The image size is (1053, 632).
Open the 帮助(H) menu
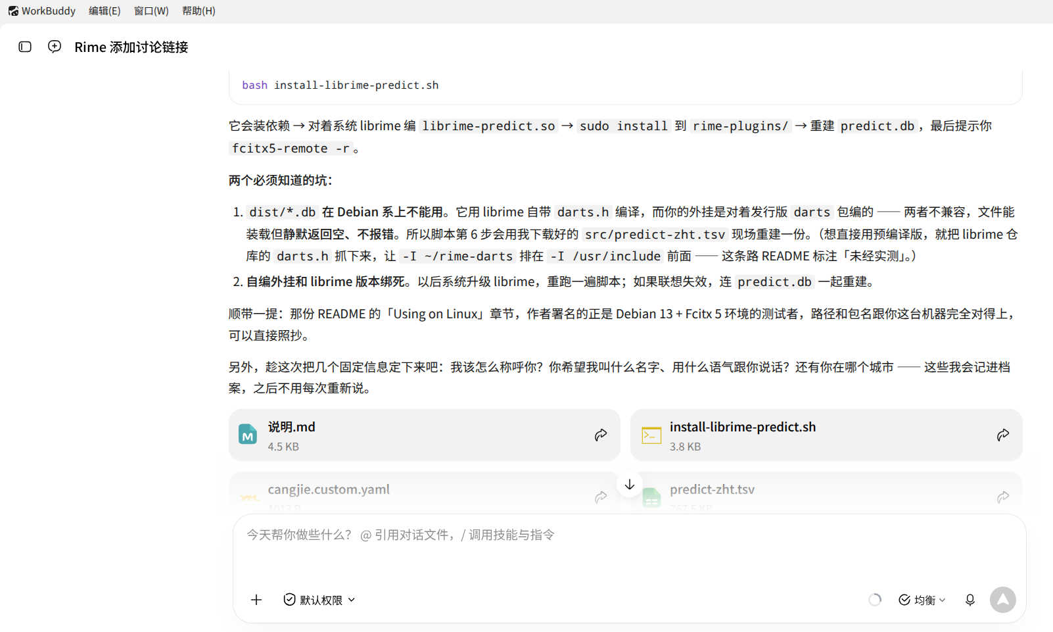[199, 11]
